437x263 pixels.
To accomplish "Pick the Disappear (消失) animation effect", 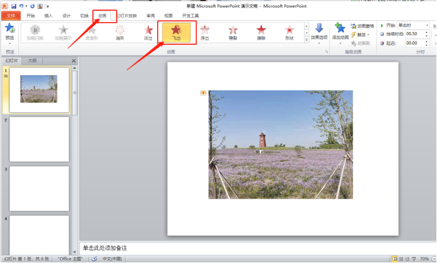I will [120, 34].
